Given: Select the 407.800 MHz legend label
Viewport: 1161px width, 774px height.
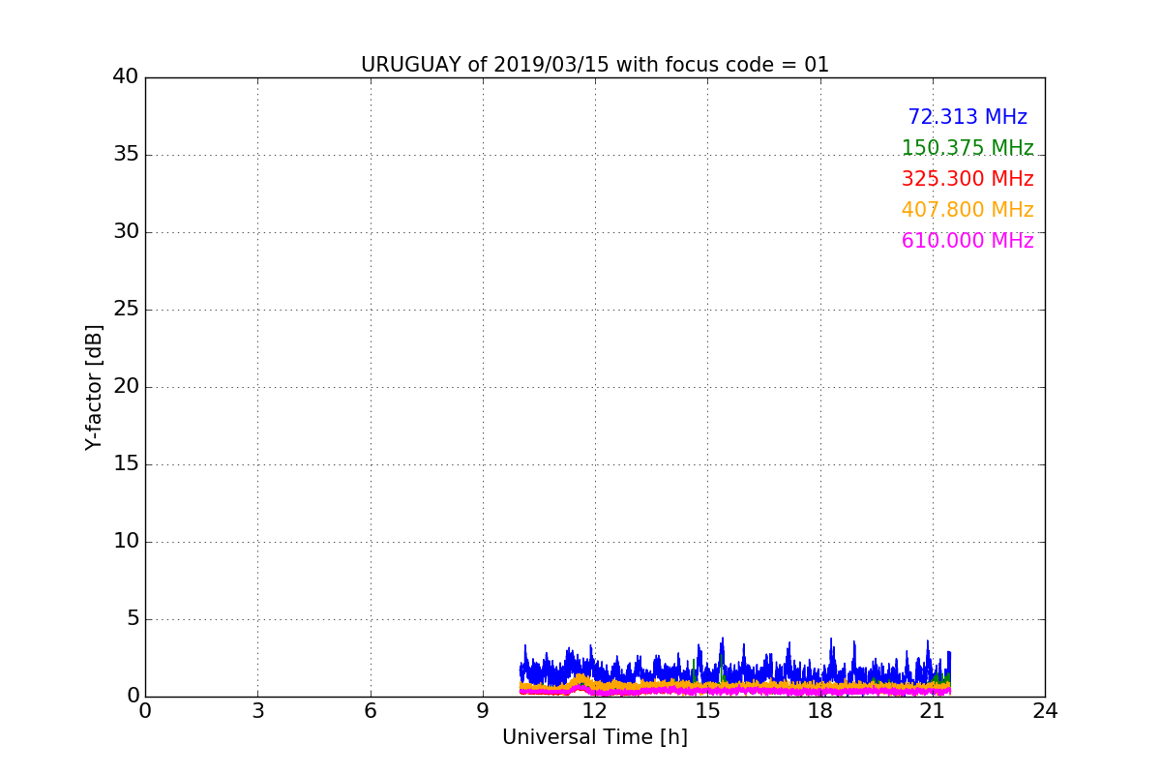Looking at the screenshot, I should coord(967,210).
